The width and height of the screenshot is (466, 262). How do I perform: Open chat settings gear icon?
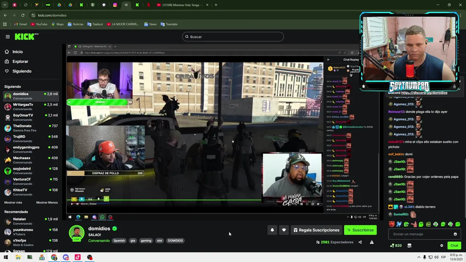pos(442,246)
